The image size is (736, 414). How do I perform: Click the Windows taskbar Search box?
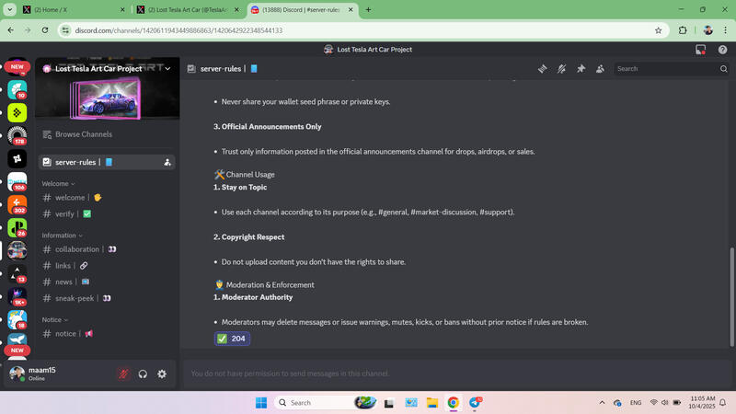(x=326, y=402)
